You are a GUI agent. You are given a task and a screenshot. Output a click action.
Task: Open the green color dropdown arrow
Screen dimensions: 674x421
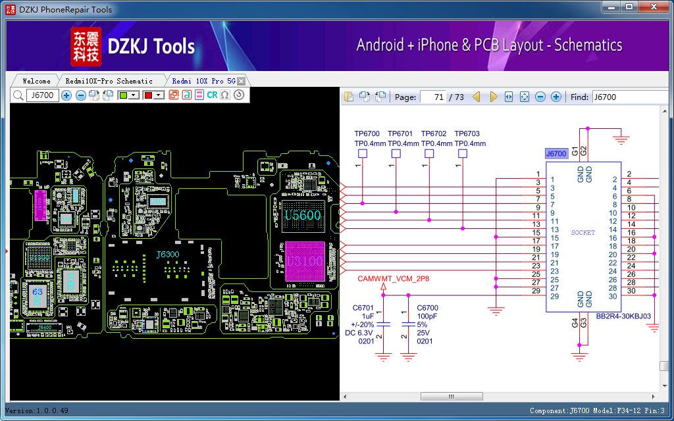(x=134, y=95)
